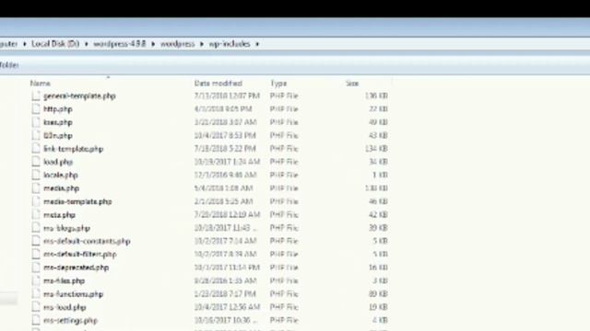Select the file icon of ms-load.php
The width and height of the screenshot is (590, 331).
point(36,307)
